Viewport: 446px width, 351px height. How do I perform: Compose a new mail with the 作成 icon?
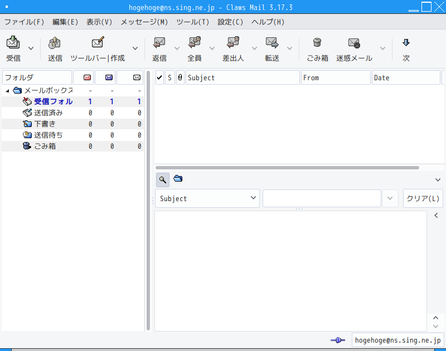[98, 43]
